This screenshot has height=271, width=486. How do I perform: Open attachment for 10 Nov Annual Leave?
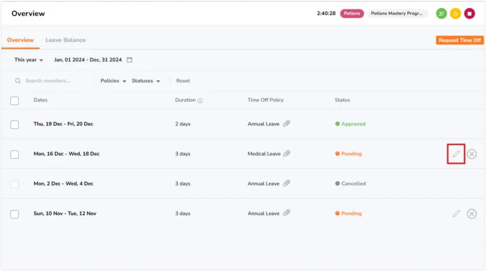point(287,213)
